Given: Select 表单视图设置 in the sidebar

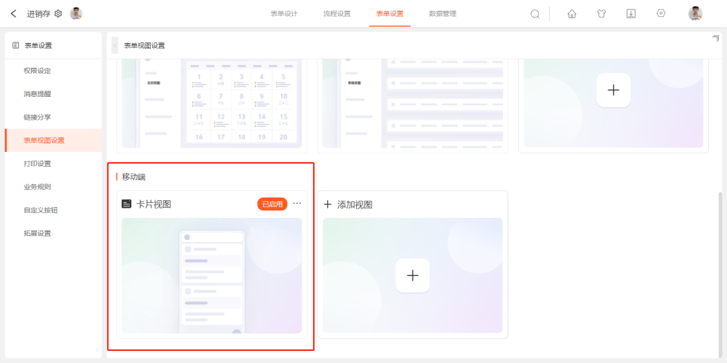Looking at the screenshot, I should point(53,140).
